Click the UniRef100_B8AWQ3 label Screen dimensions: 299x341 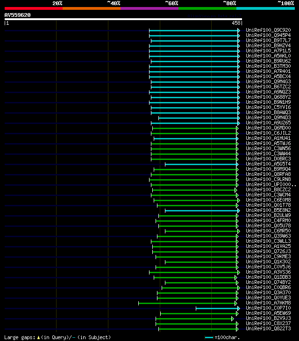click(x=268, y=112)
